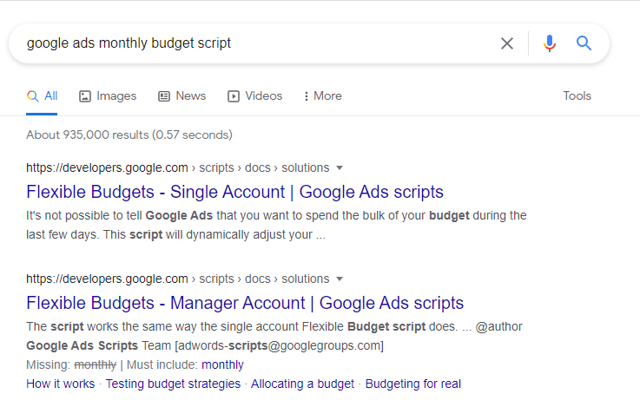640x420 pixels.
Task: Open the Testing budget strategies sitelink
Action: click(173, 384)
